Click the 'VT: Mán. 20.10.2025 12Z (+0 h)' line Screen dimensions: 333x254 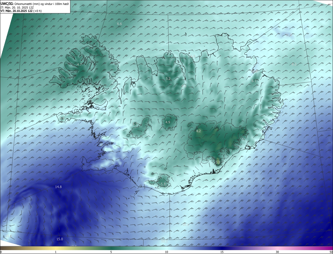21,11
